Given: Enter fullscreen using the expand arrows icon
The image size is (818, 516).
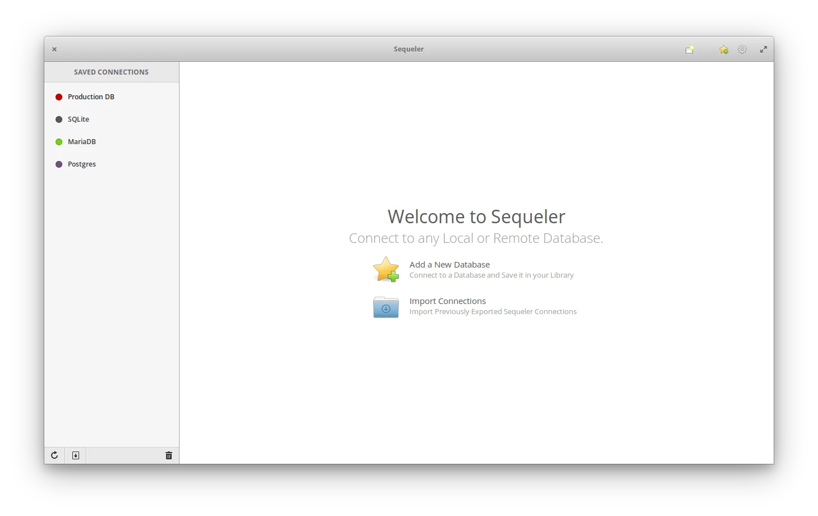Looking at the screenshot, I should [763, 49].
